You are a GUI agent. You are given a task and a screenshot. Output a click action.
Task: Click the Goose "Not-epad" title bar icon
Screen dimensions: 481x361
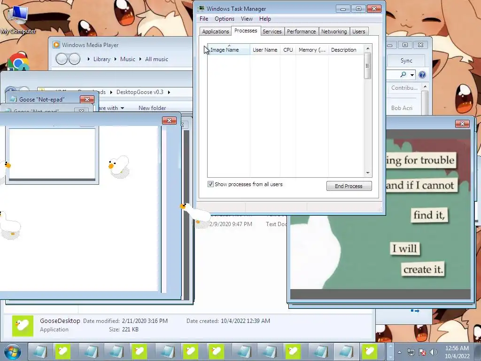pos(13,99)
